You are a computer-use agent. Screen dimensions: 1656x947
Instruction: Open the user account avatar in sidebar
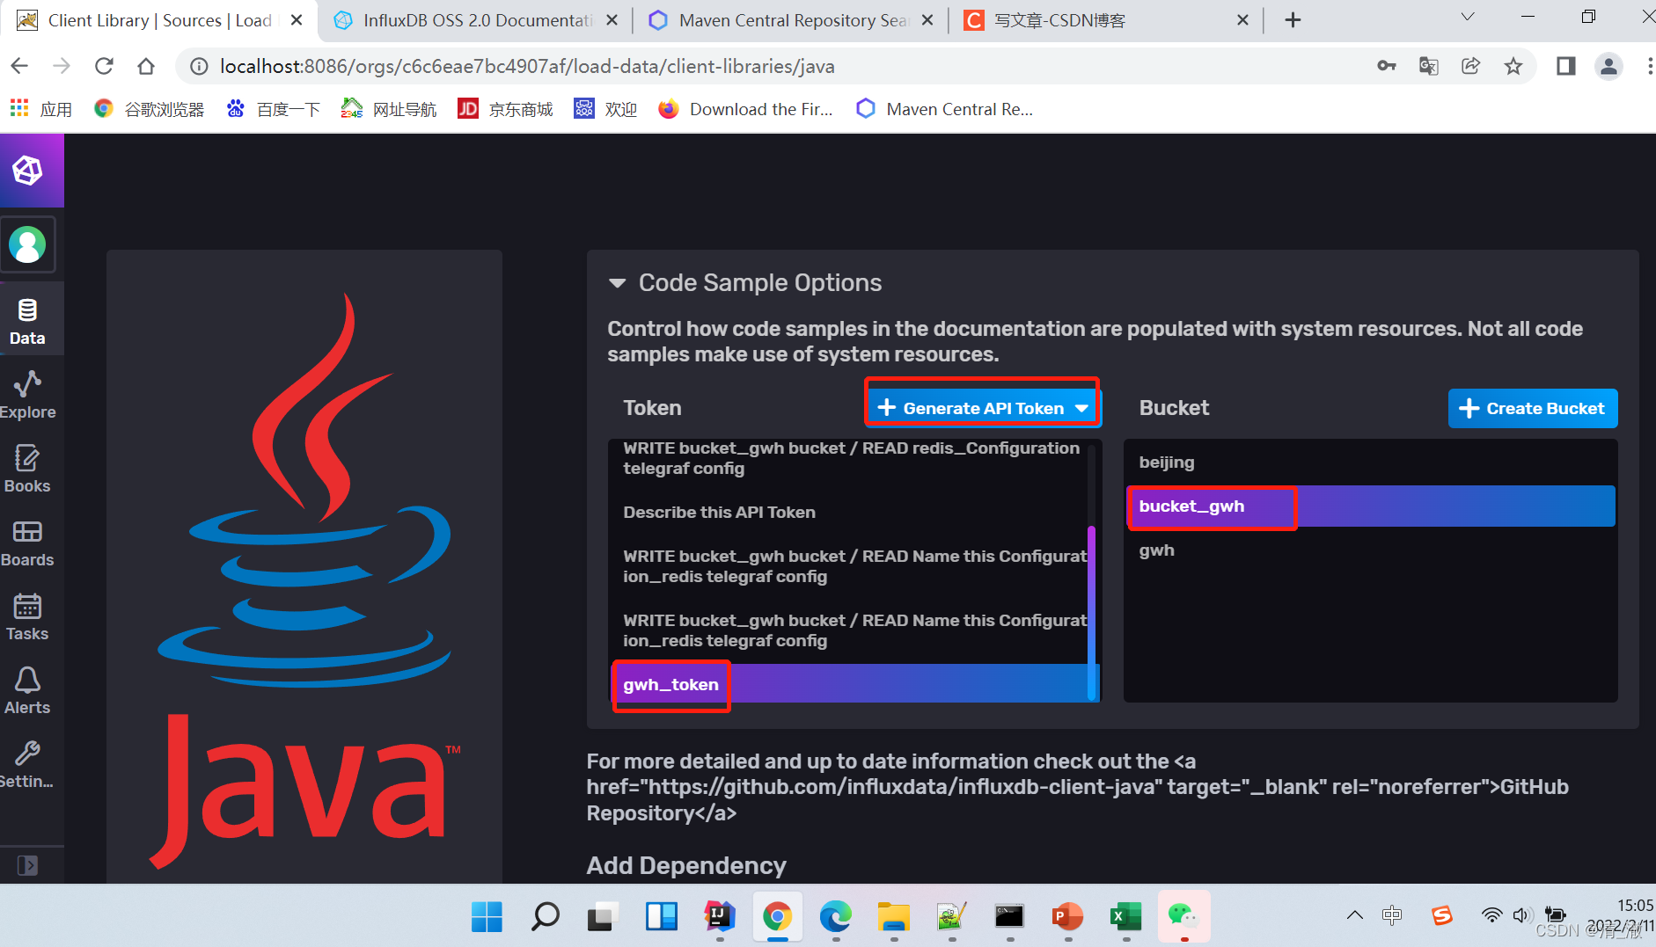[27, 244]
